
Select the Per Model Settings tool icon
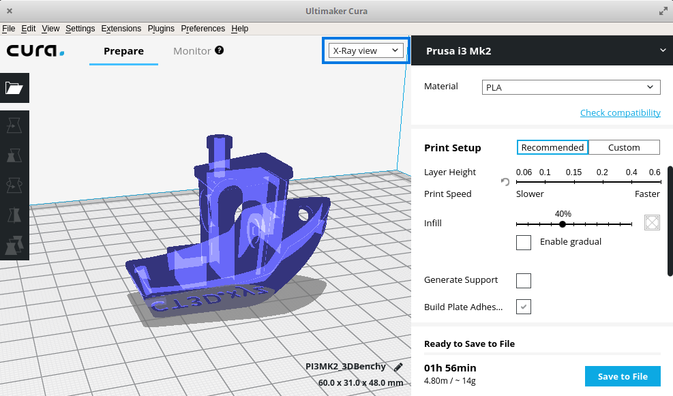click(14, 245)
